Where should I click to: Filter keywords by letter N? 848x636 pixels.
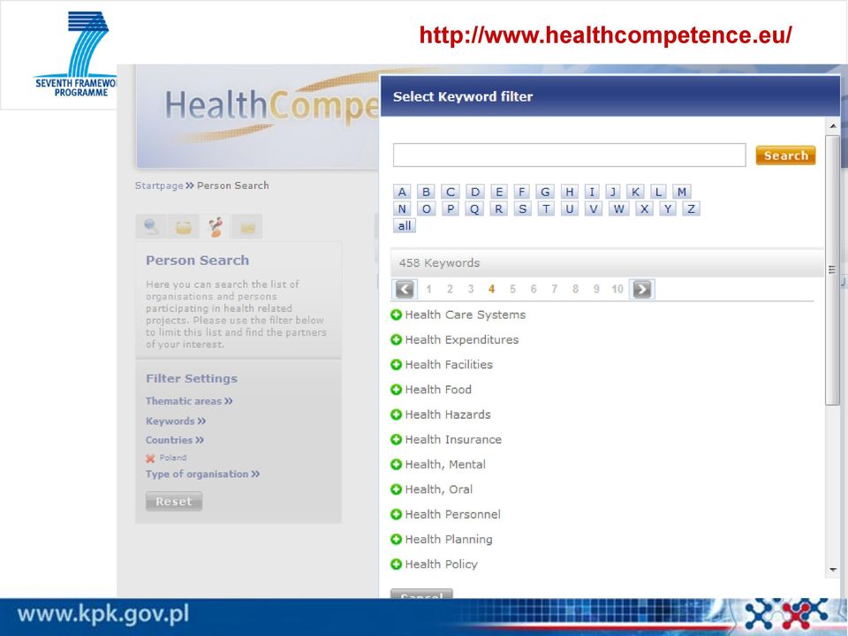click(x=402, y=209)
